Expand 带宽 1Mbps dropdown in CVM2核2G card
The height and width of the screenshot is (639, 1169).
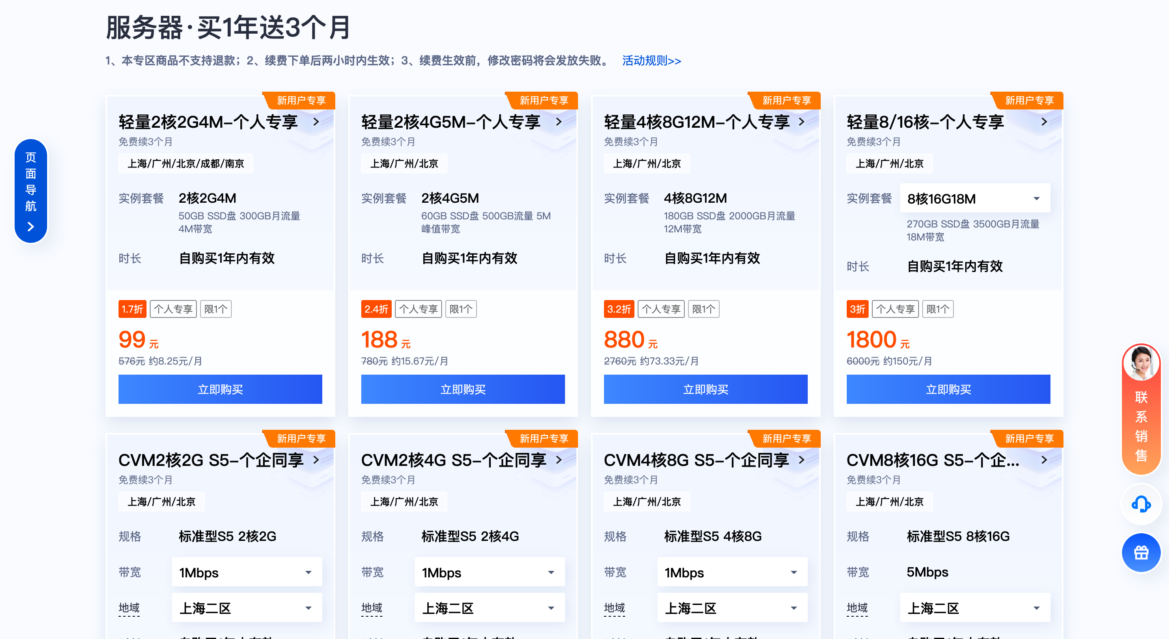[247, 573]
